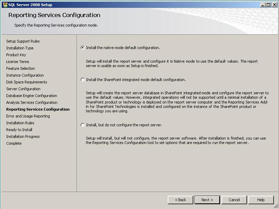Go to previous page with Back button
279x209 pixels.
180,200
